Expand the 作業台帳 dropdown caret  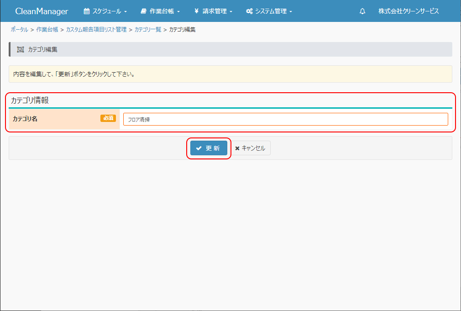(x=178, y=12)
